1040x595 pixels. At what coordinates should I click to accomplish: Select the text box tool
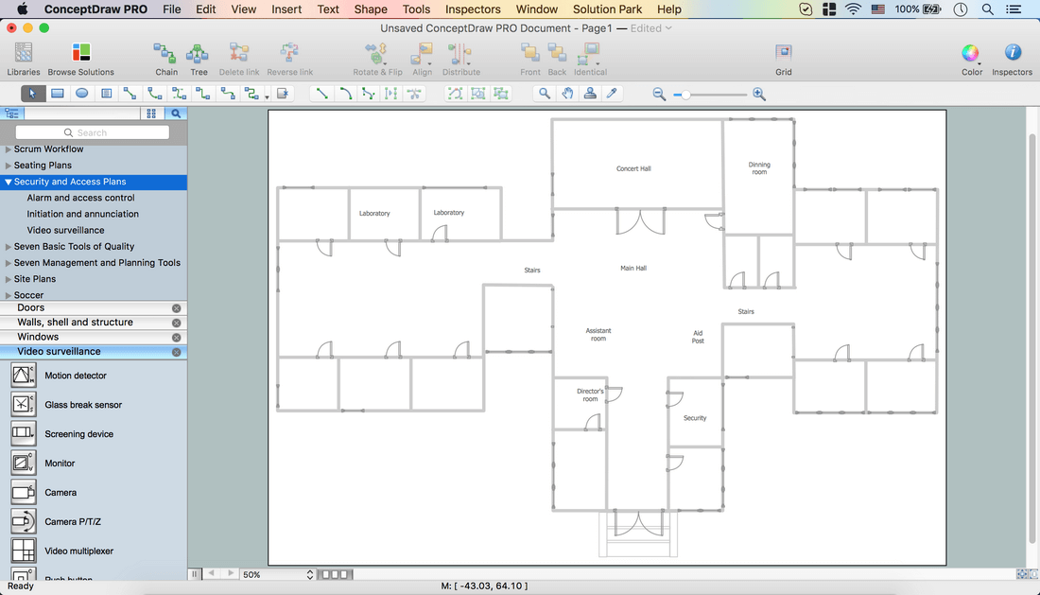tap(106, 94)
